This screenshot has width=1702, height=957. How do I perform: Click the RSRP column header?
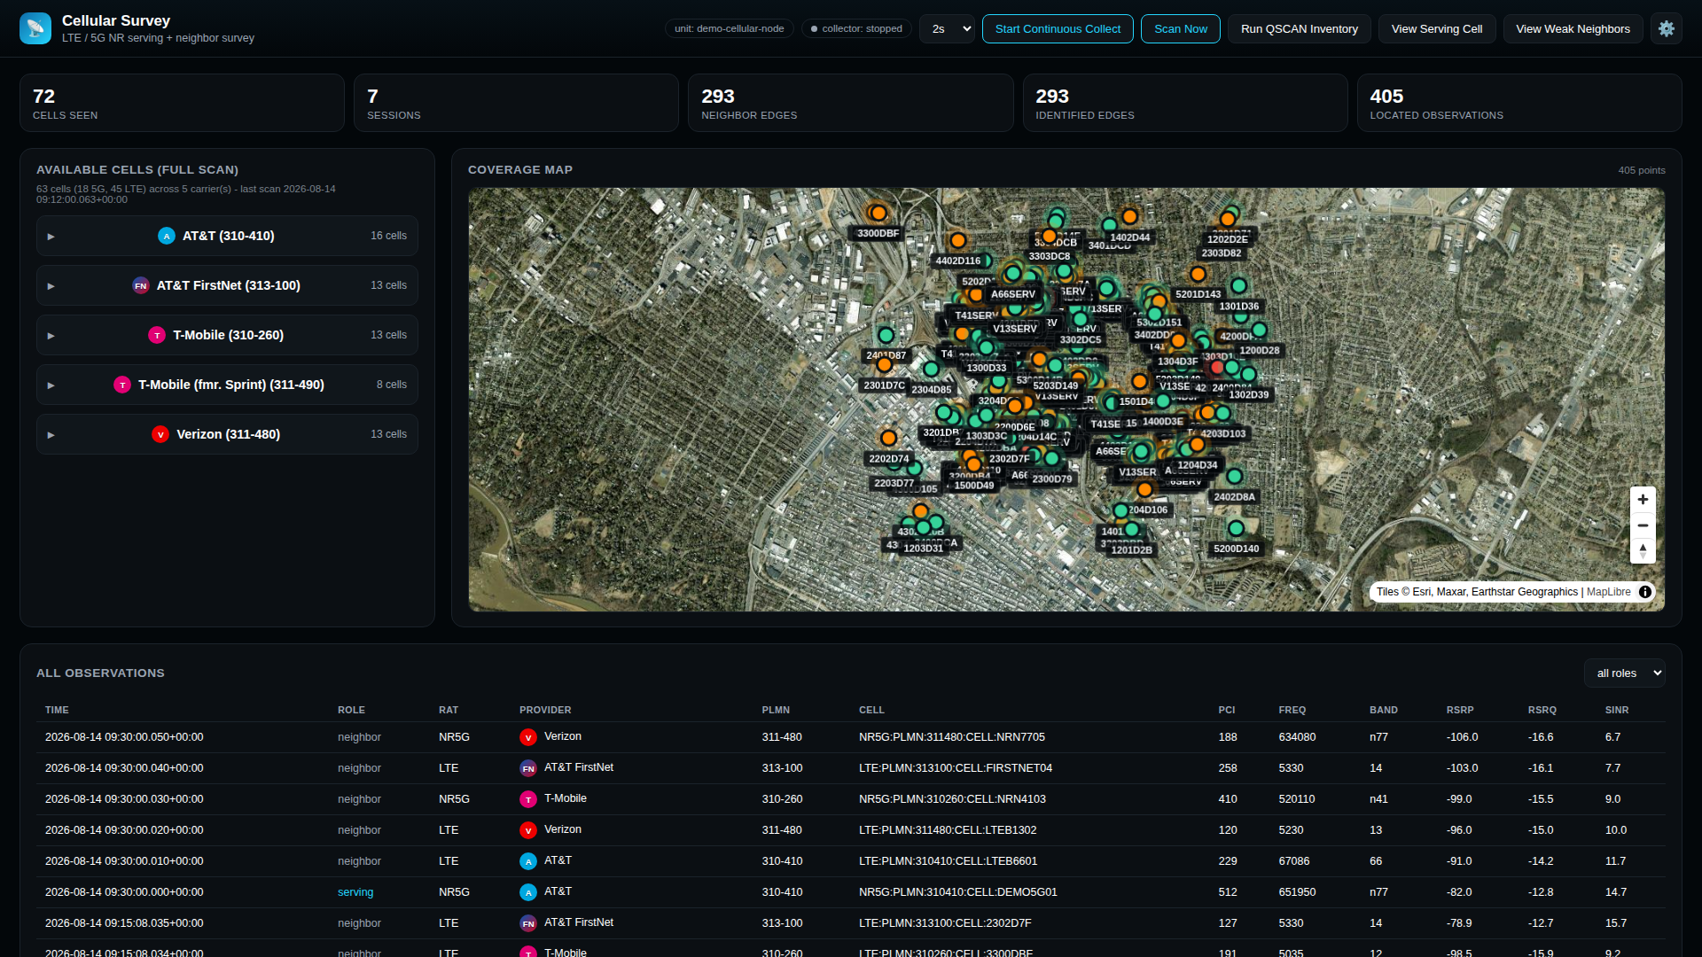click(1460, 710)
